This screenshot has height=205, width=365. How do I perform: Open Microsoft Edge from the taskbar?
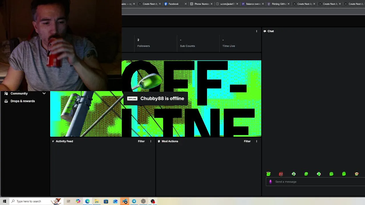pos(87,201)
